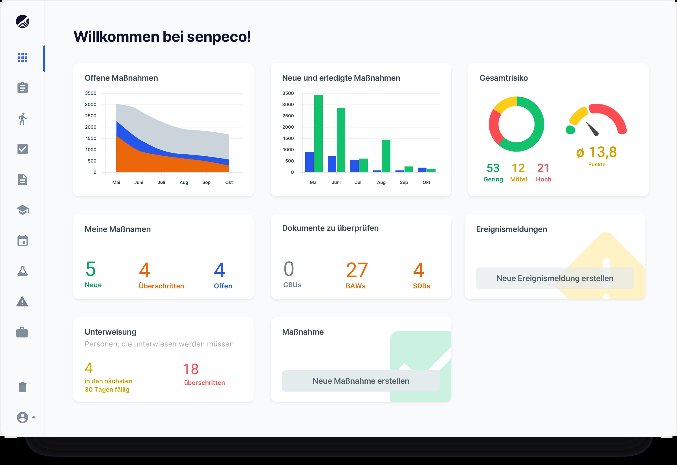Click Neue Maßnahme erstellen button
Image resolution: width=677 pixels, height=465 pixels.
tap(361, 381)
